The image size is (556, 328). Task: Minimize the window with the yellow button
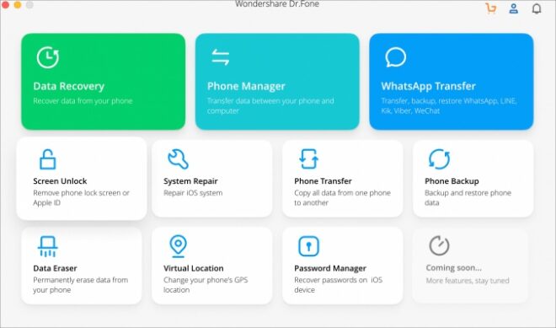[18, 5]
